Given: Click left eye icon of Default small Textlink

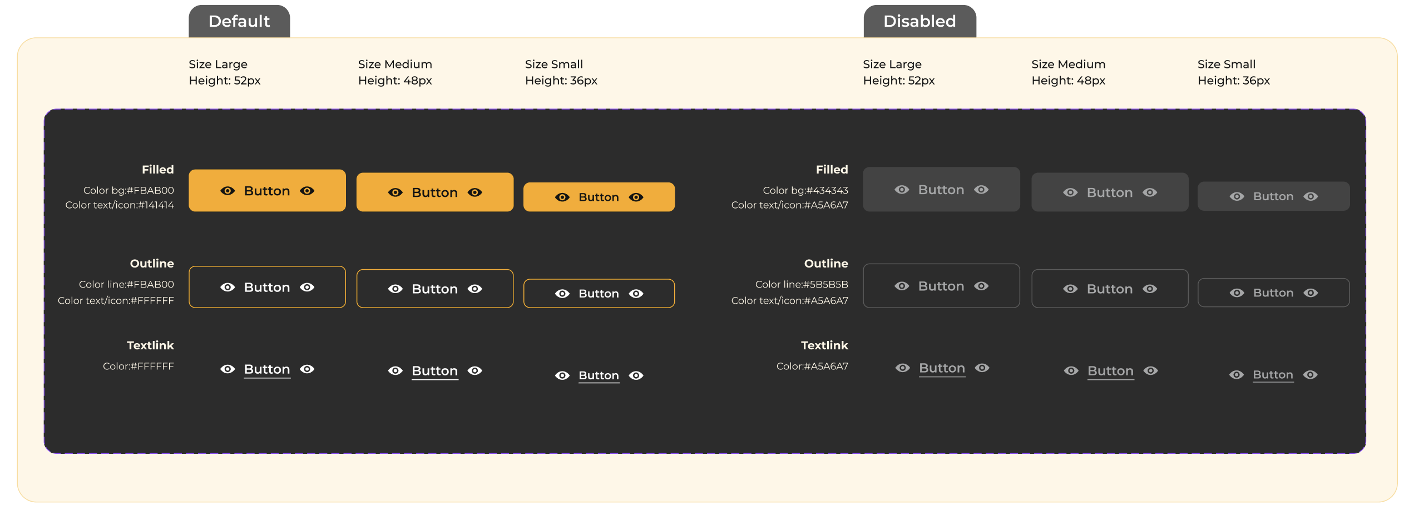Looking at the screenshot, I should (x=562, y=375).
